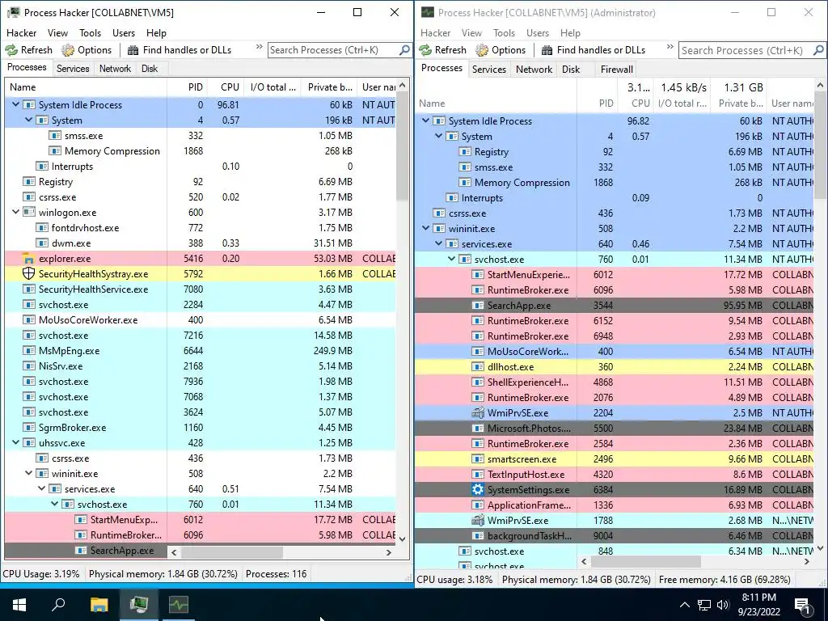Click Options gear icon in left window
Image resolution: width=828 pixels, height=621 pixels.
[68, 50]
